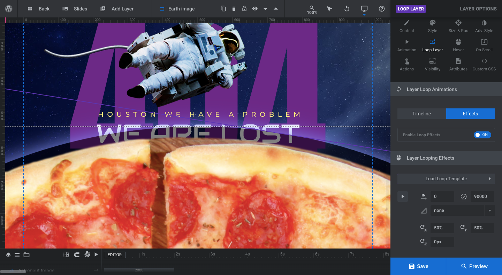502x275 pixels.
Task: Open the Size & Pos settings
Action: tap(458, 26)
